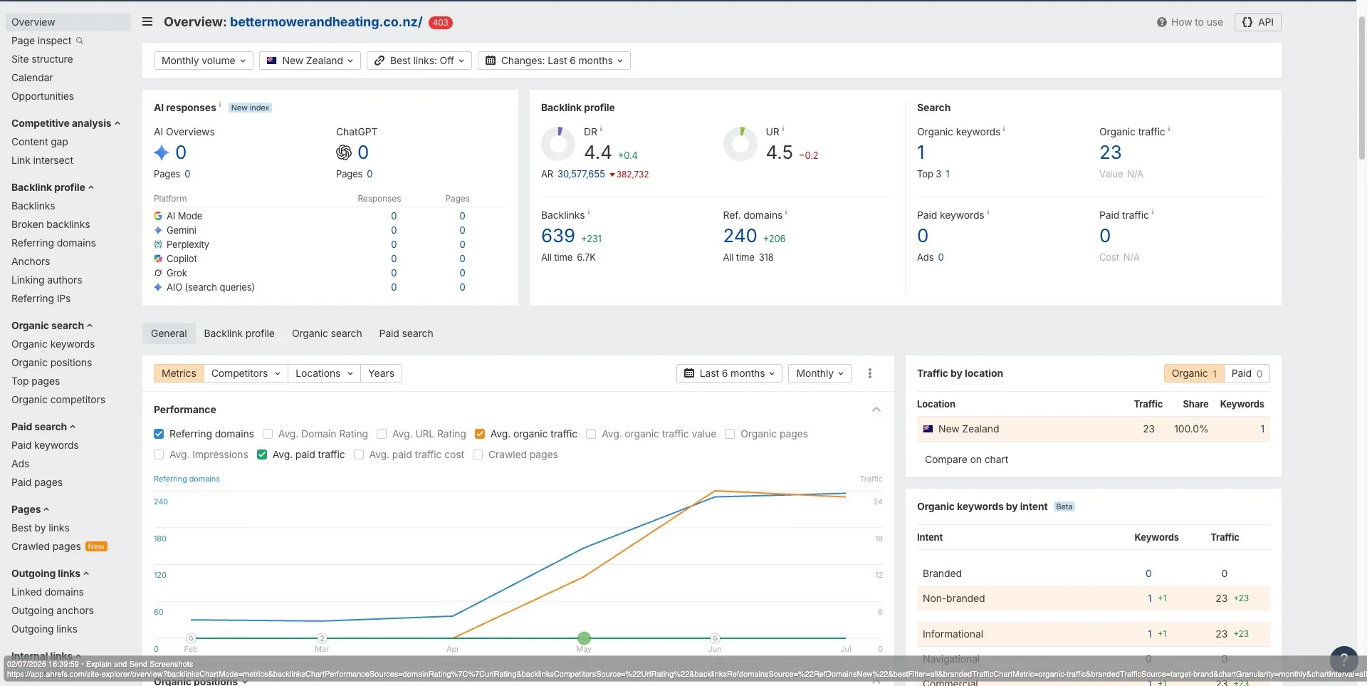This screenshot has width=1367, height=686.
Task: Collapse the Performance section chevron
Action: (876, 410)
